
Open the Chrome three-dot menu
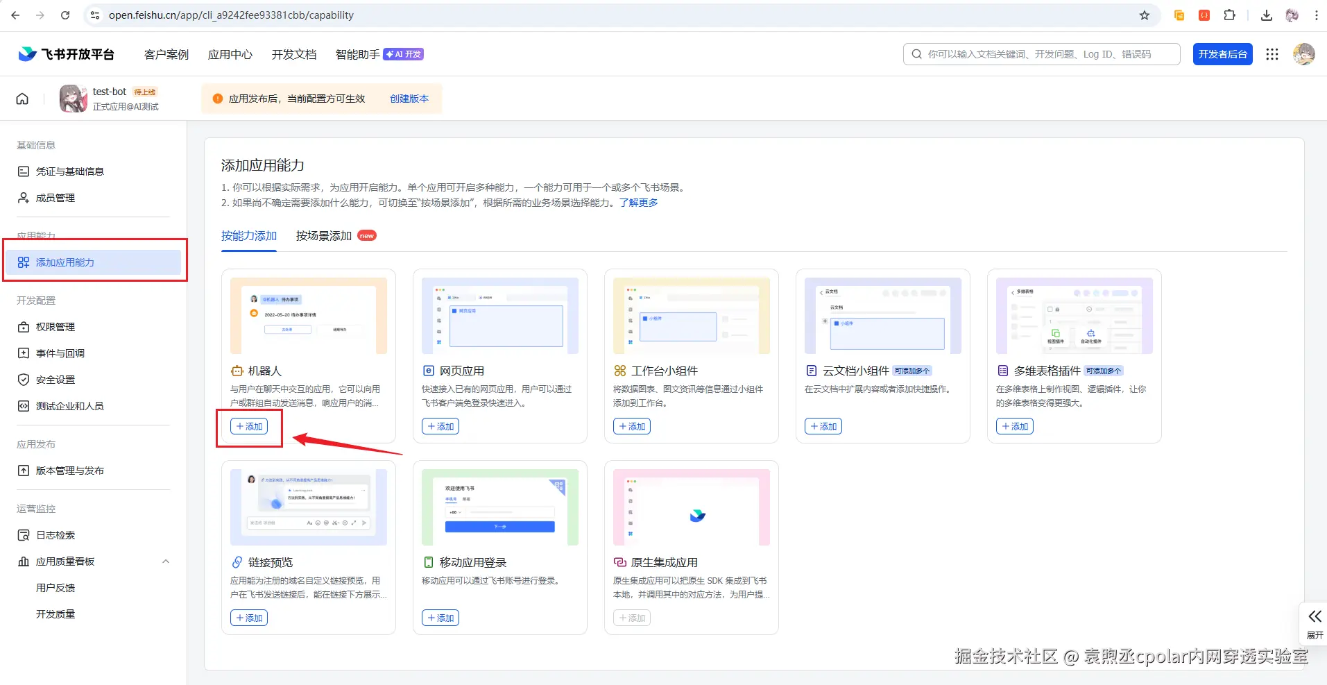point(1317,15)
